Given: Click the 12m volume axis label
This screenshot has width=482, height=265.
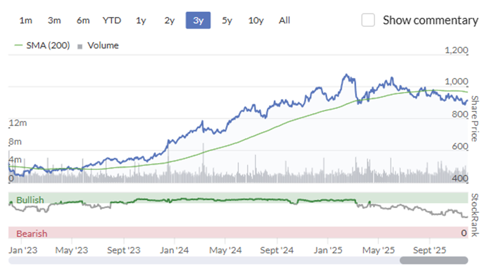Looking at the screenshot, I should pos(18,123).
